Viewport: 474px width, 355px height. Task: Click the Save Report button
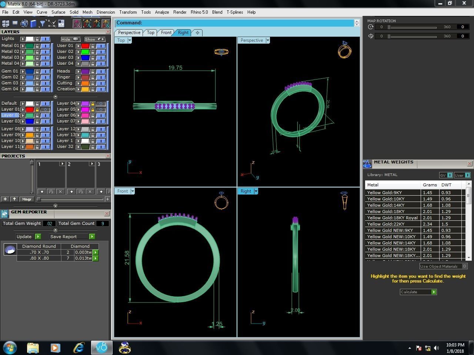point(72,237)
